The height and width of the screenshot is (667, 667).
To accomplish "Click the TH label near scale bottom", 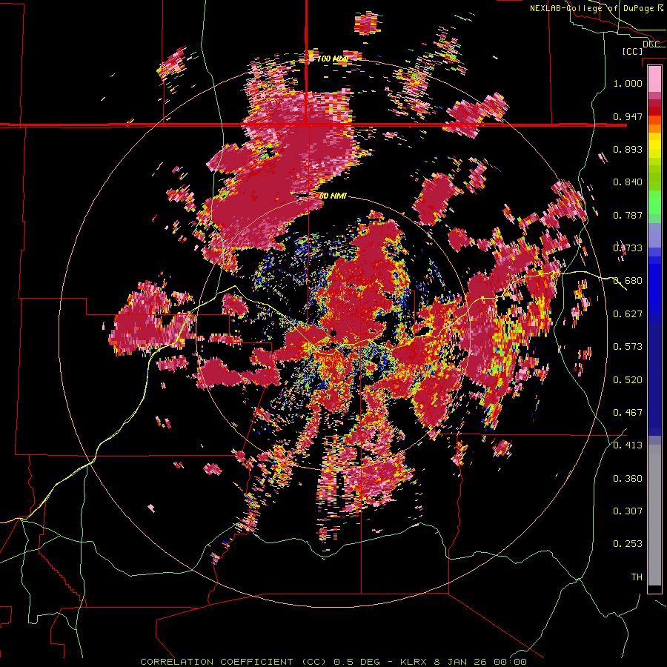I will [x=637, y=577].
